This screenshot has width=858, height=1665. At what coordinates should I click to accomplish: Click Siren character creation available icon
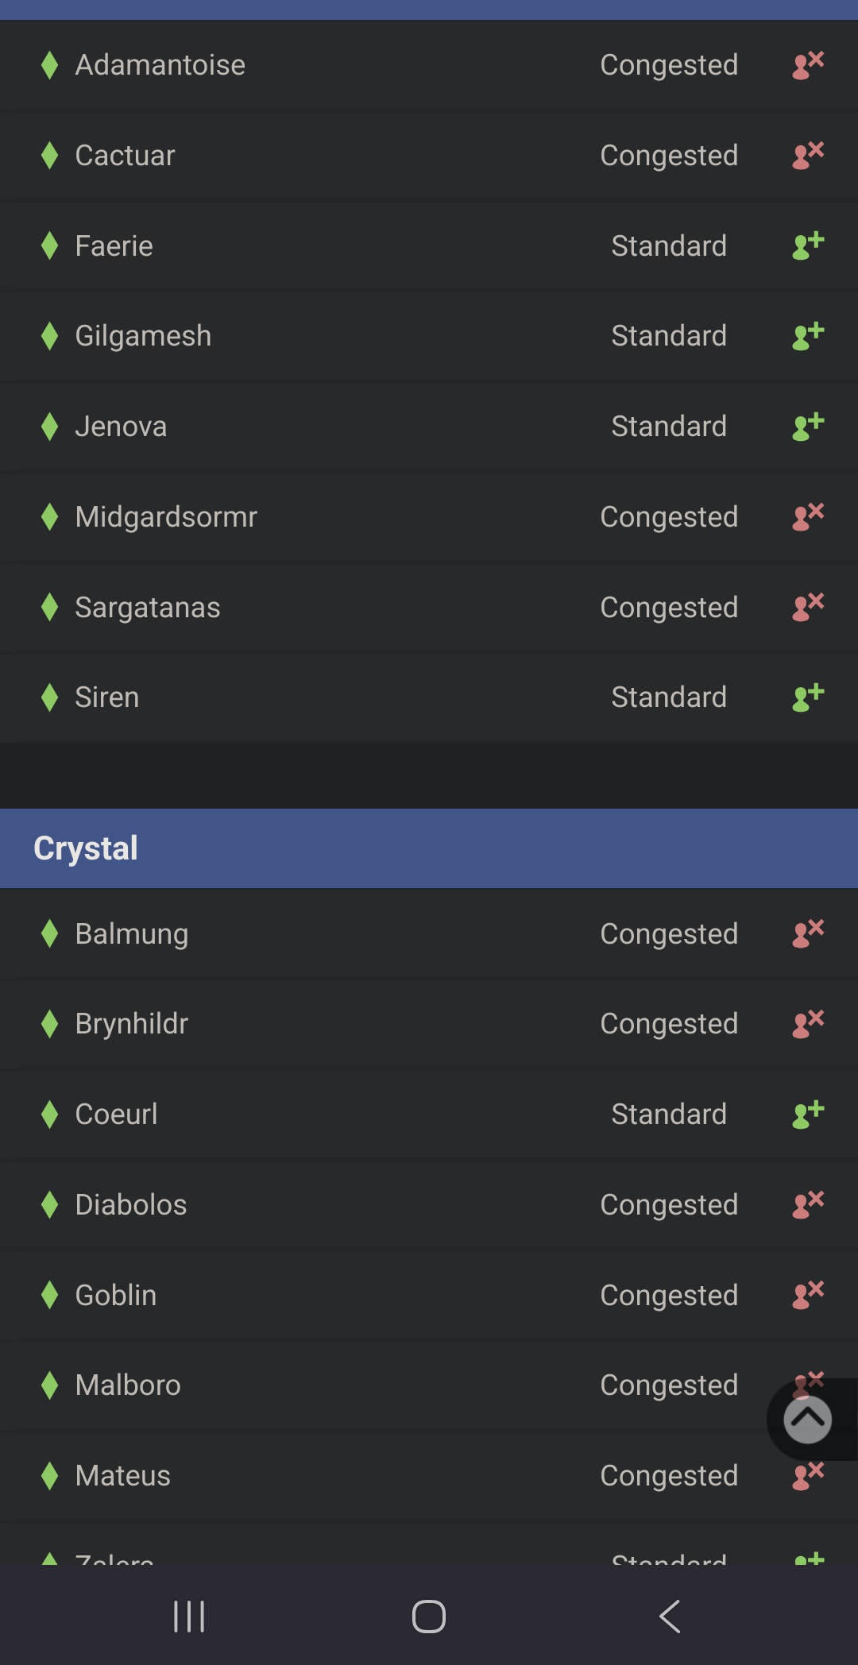pos(808,697)
